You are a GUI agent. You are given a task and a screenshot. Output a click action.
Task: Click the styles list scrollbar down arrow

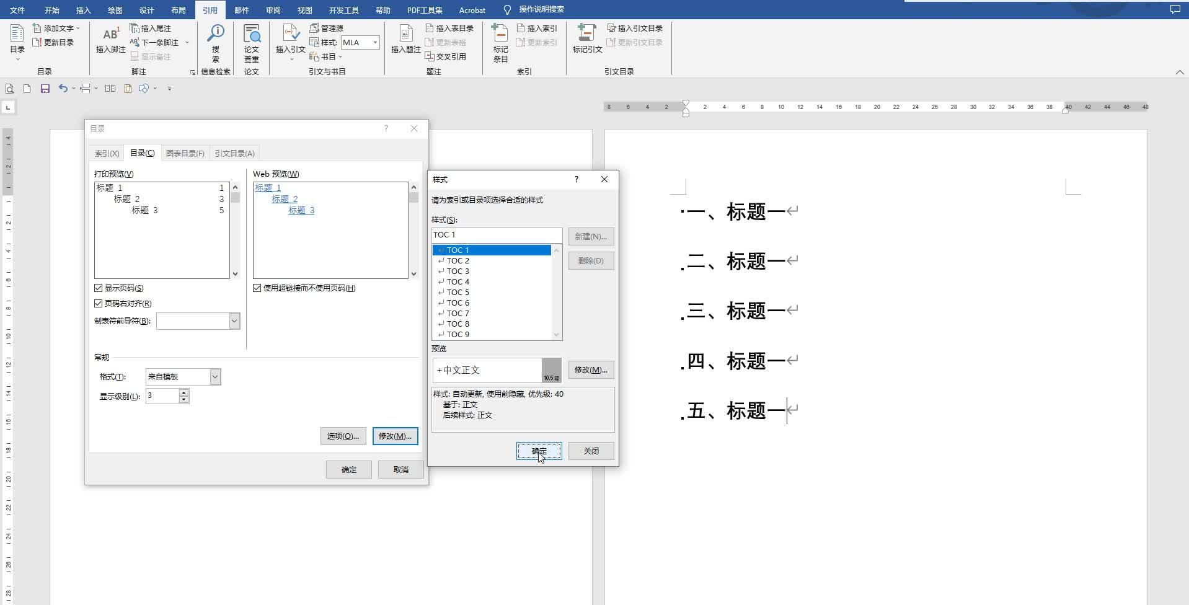[557, 335]
